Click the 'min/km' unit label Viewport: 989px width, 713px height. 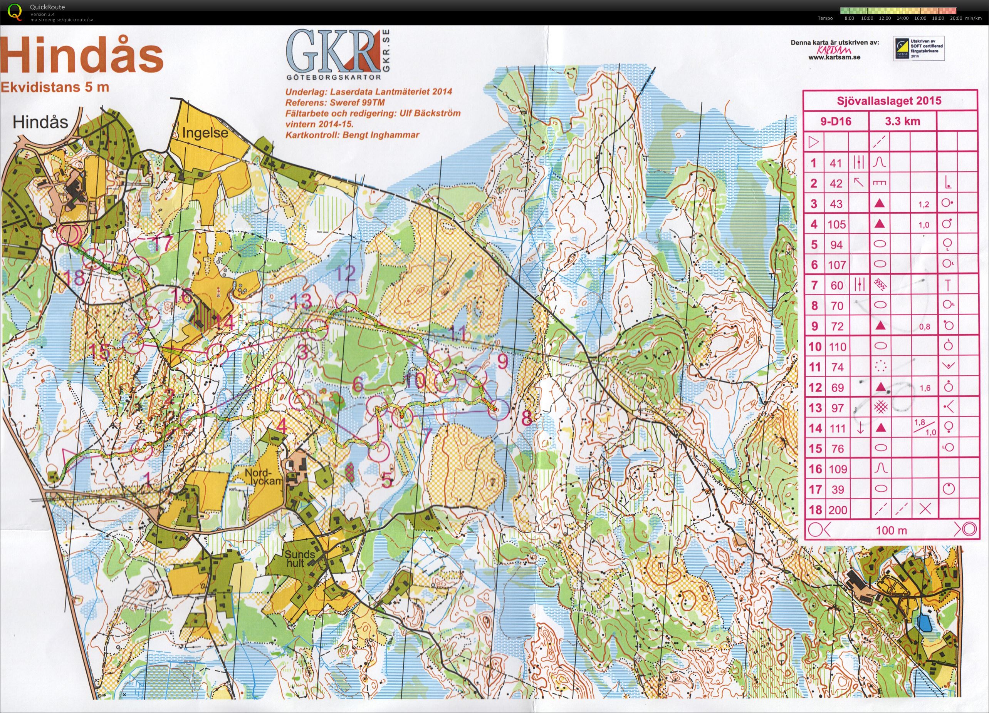point(973,18)
